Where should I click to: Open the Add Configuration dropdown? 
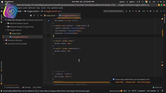pyautogui.click(x=114, y=11)
